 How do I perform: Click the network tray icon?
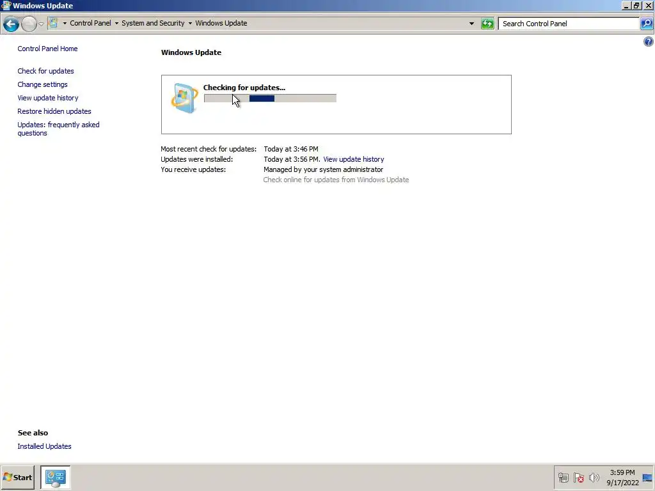tap(564, 478)
